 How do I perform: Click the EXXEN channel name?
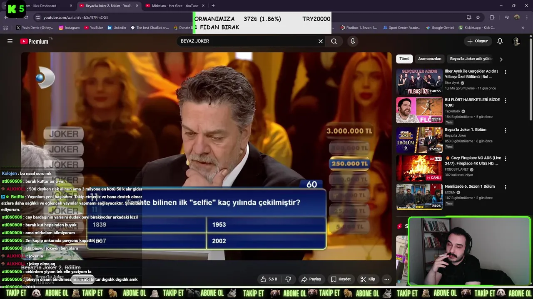click(x=450, y=192)
